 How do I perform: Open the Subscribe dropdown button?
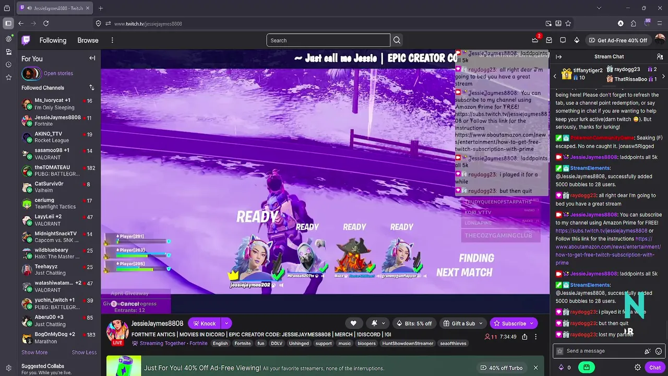coord(532,323)
